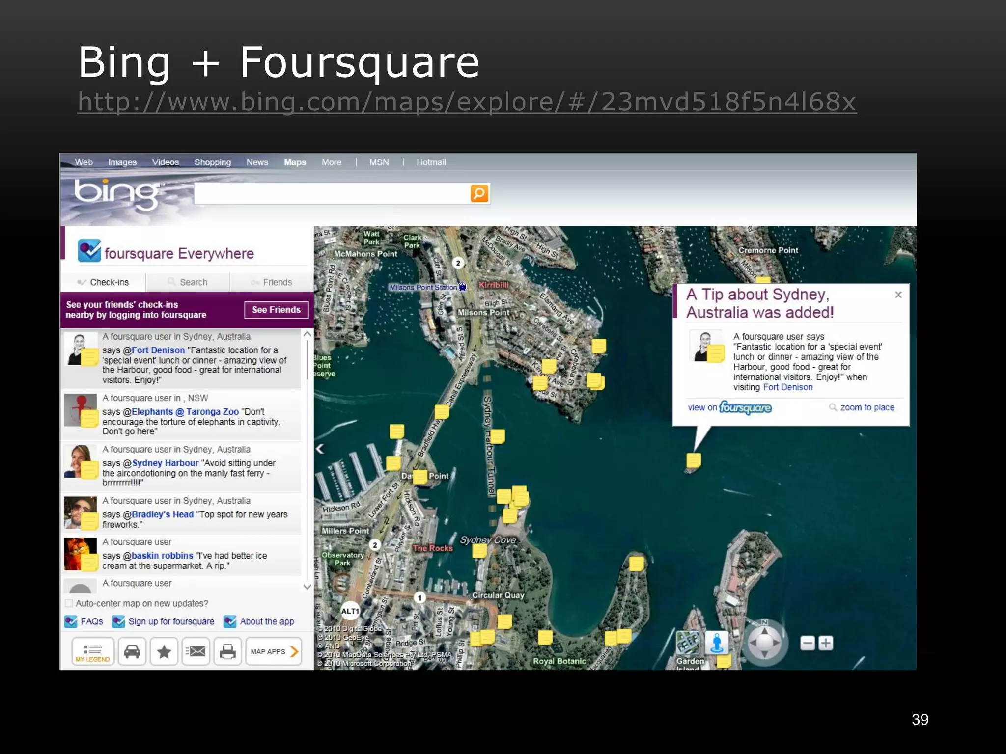Click avatar of baskin robbins tip user

pyautogui.click(x=80, y=554)
